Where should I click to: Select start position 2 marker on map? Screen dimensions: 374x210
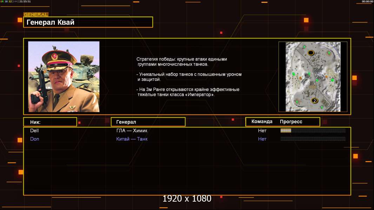(315, 100)
